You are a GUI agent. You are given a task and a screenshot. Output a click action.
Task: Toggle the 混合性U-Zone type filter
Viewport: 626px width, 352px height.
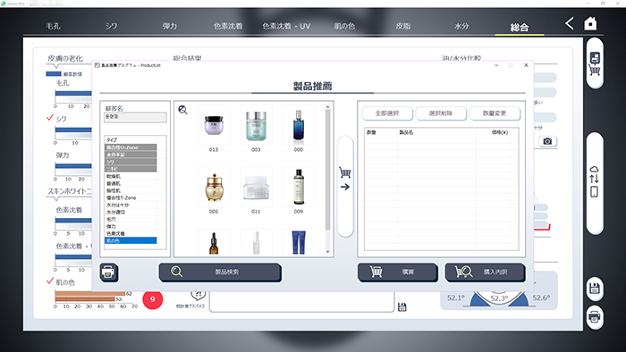point(131,147)
